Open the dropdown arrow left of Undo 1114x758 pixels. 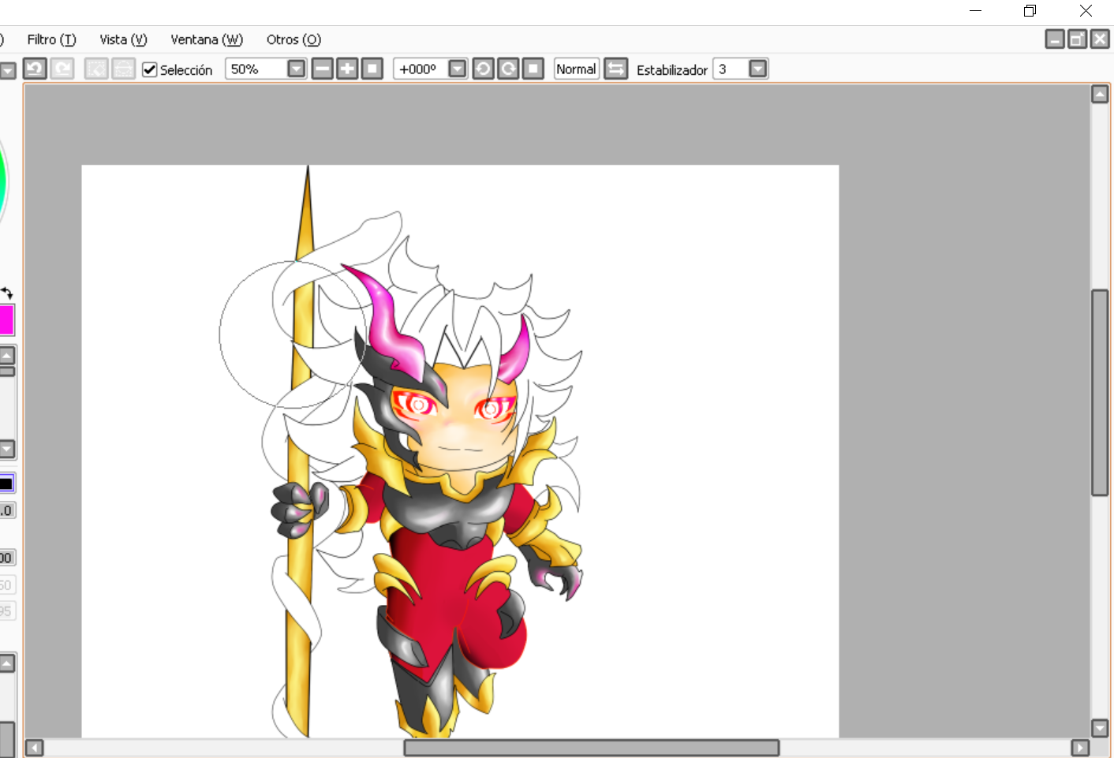coord(8,71)
